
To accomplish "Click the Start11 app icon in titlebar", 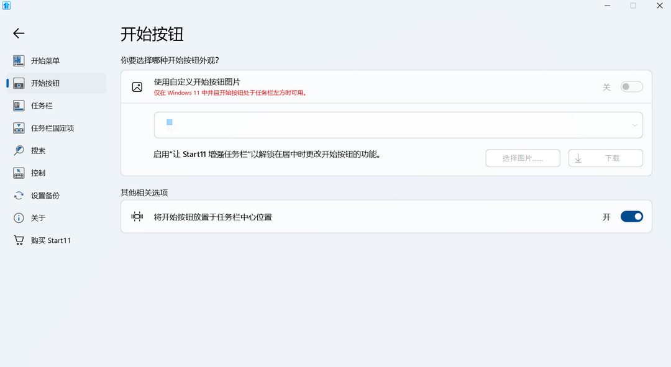I will [7, 6].
